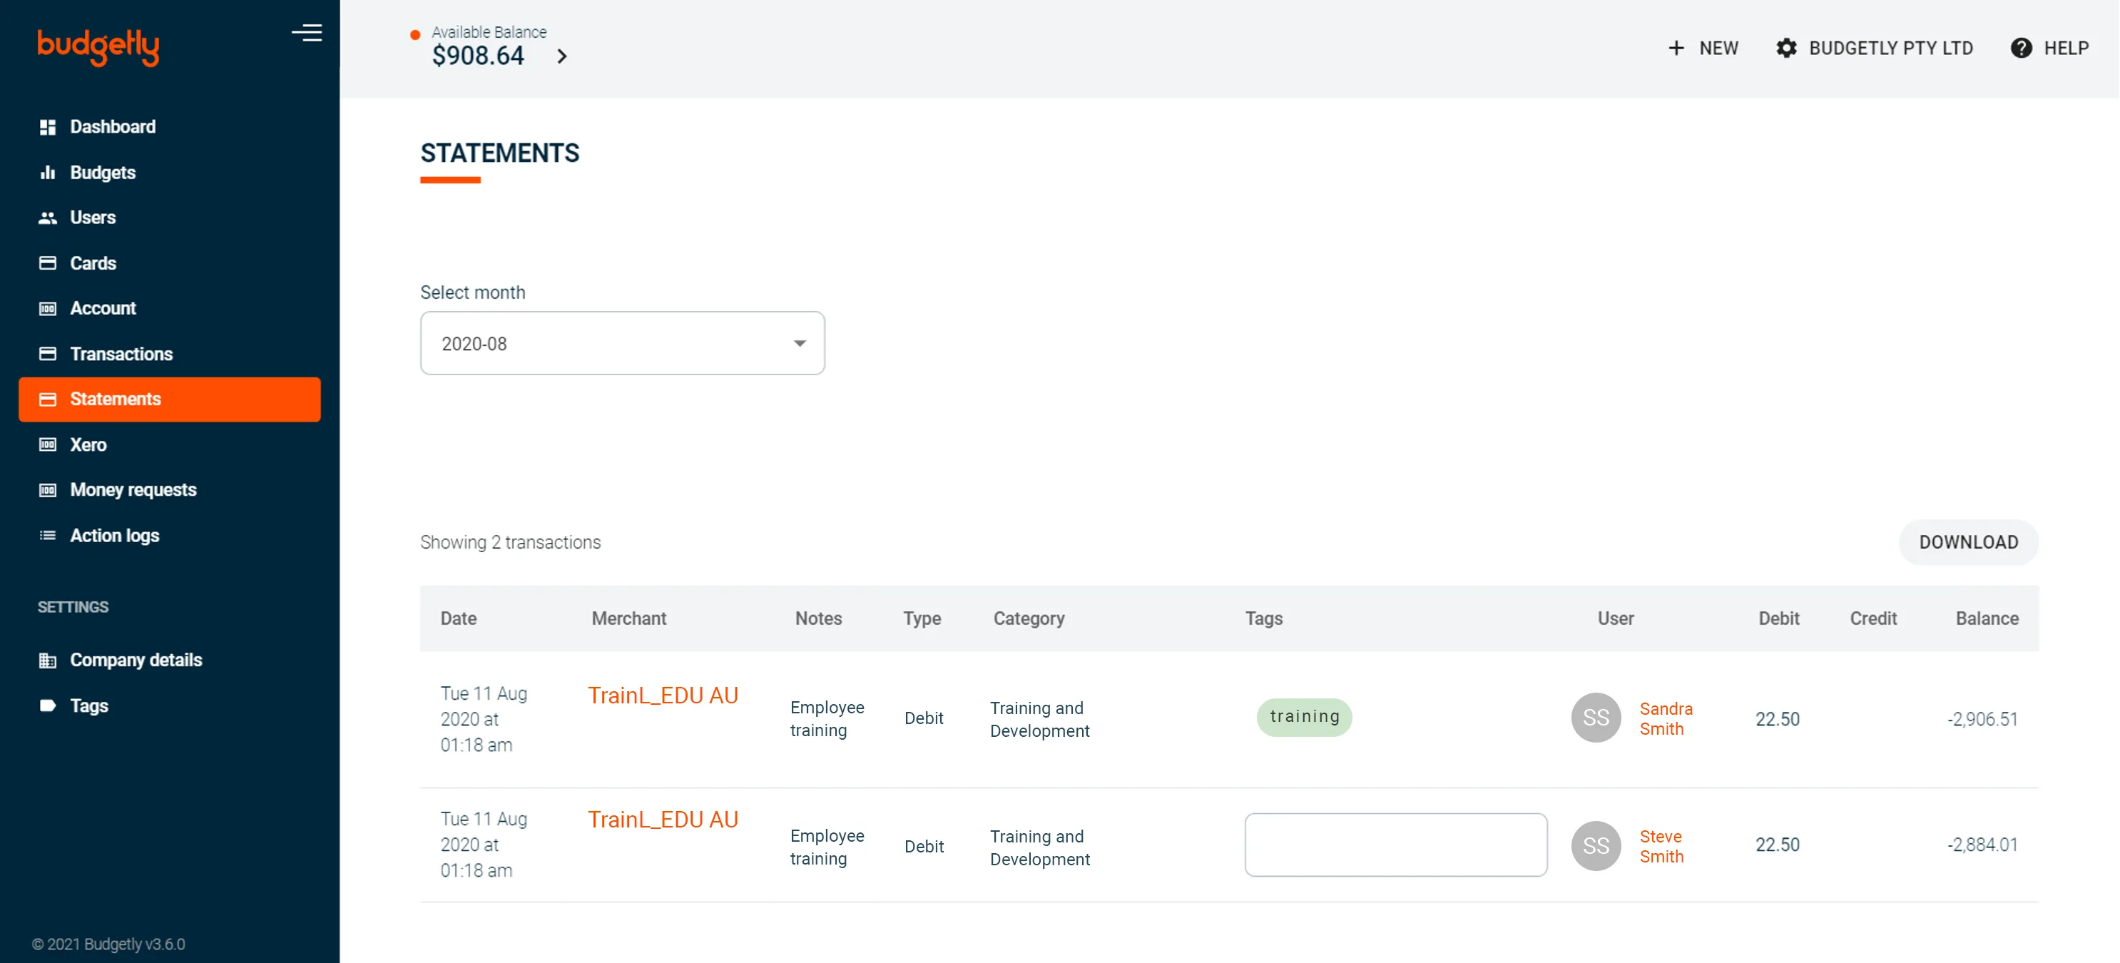
Task: Click empty Tags field for Steve Smith
Action: pos(1395,845)
